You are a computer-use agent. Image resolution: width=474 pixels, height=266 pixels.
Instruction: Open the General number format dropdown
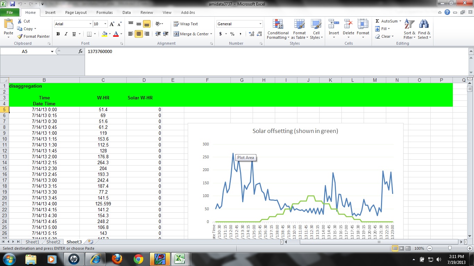[x=260, y=24]
